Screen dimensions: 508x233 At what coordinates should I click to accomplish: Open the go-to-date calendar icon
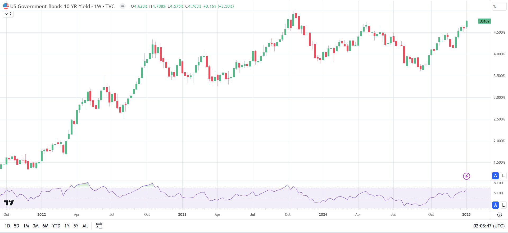pyautogui.click(x=99, y=226)
